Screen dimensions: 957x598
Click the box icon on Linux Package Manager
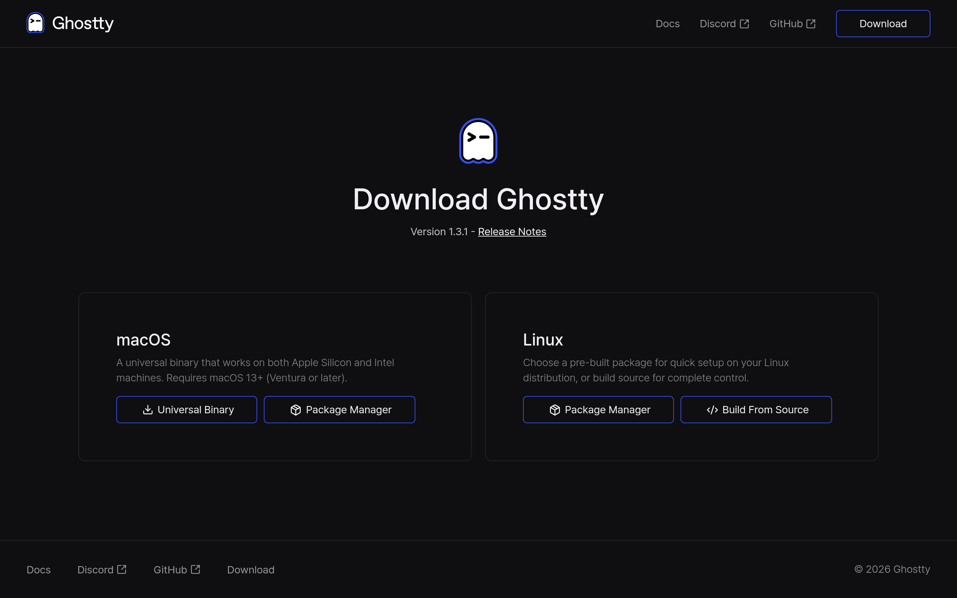554,410
